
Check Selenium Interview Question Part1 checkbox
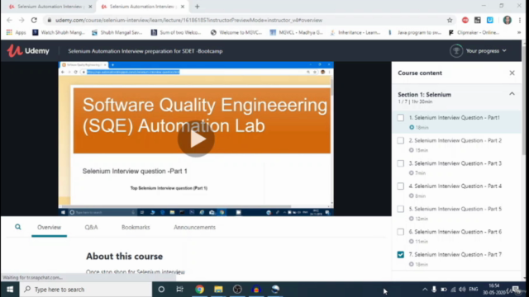pyautogui.click(x=400, y=118)
